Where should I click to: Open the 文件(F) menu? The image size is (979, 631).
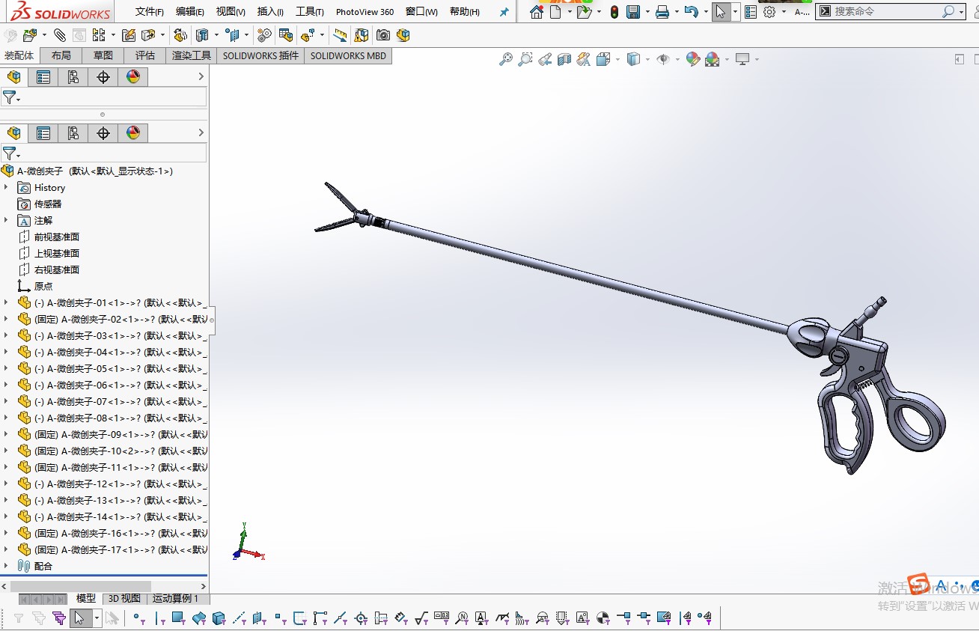point(150,12)
